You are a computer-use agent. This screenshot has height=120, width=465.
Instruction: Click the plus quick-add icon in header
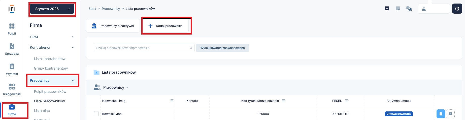point(387,9)
